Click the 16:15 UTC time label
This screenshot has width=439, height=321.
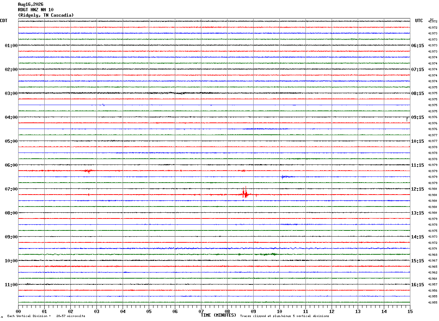[x=417, y=285]
